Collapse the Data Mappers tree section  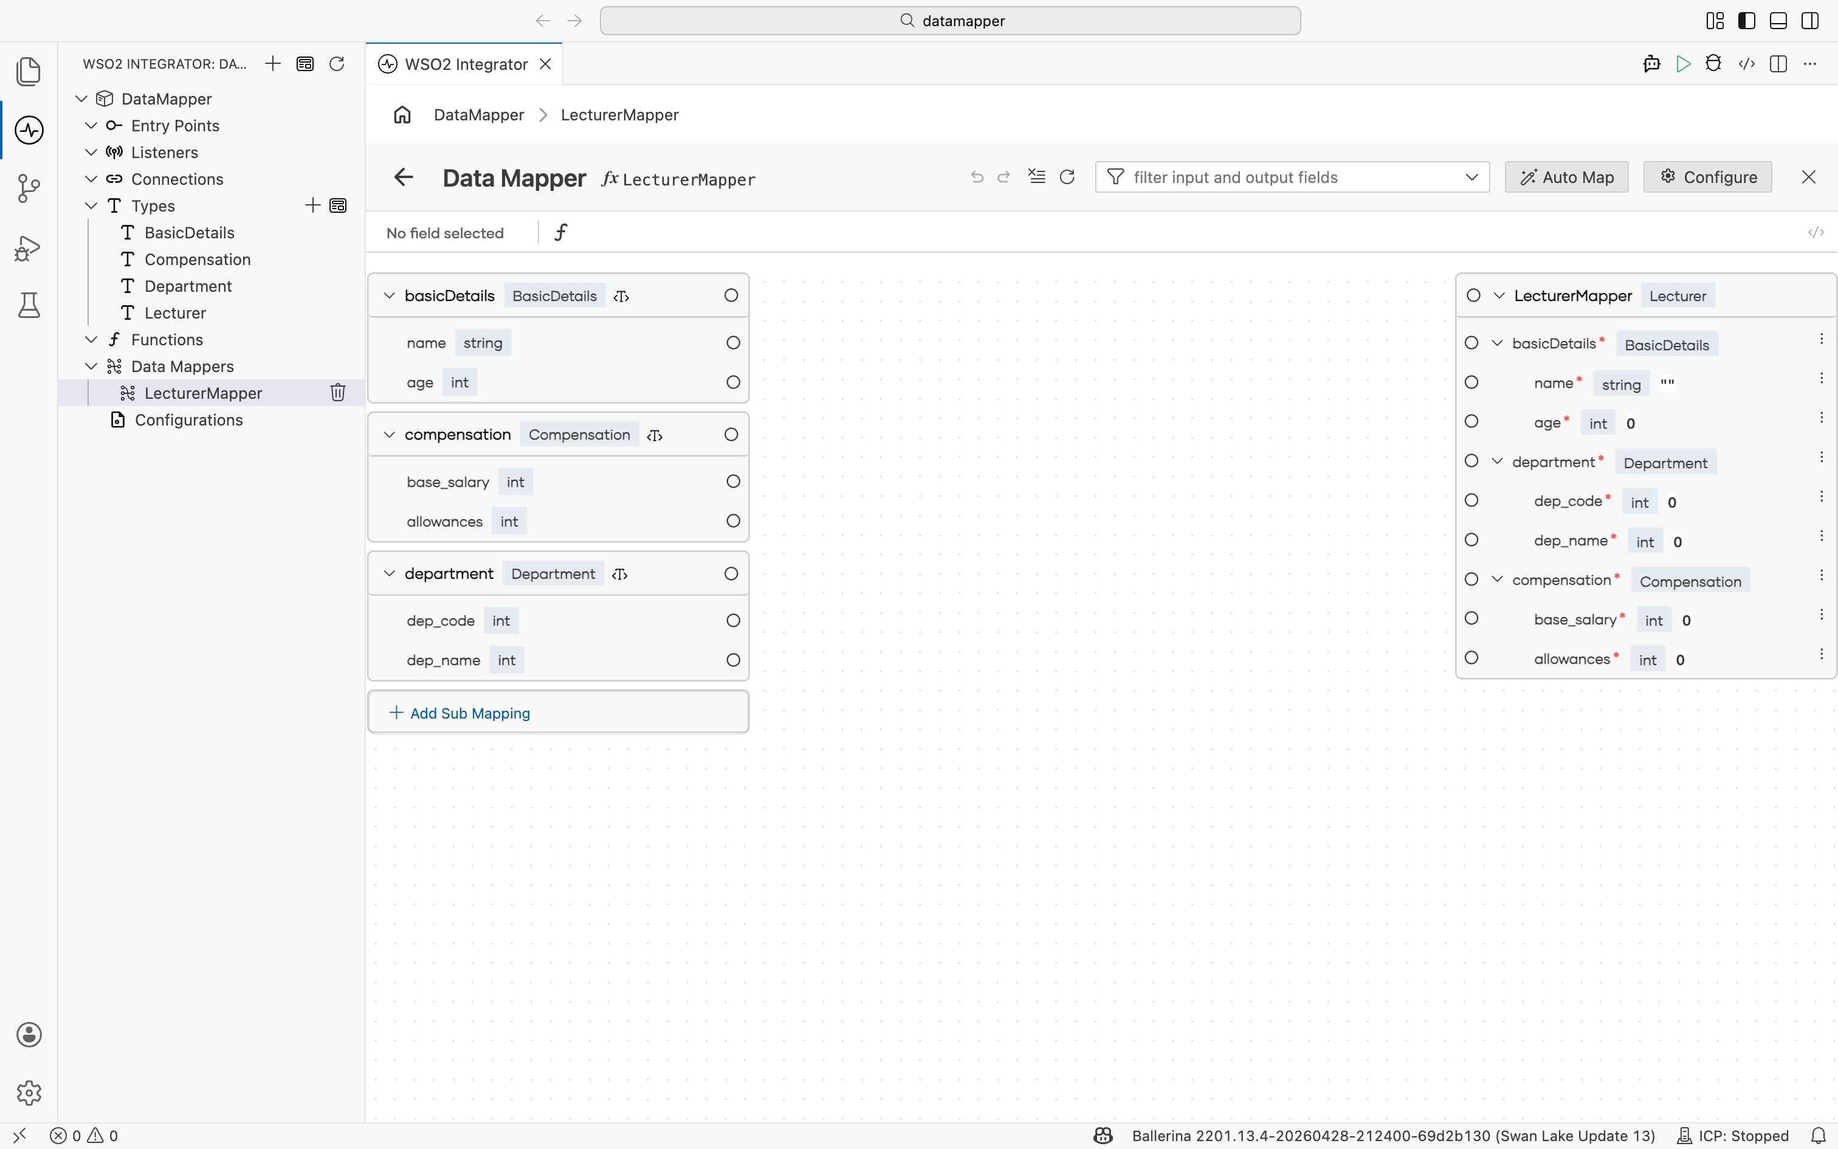tap(91, 366)
